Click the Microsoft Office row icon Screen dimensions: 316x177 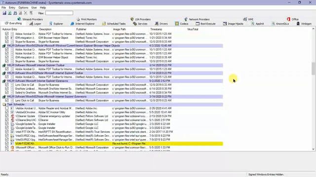point(12,147)
